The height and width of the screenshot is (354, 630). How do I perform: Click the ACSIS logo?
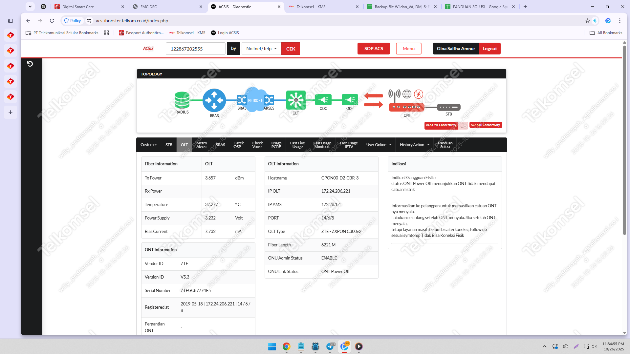click(148, 49)
